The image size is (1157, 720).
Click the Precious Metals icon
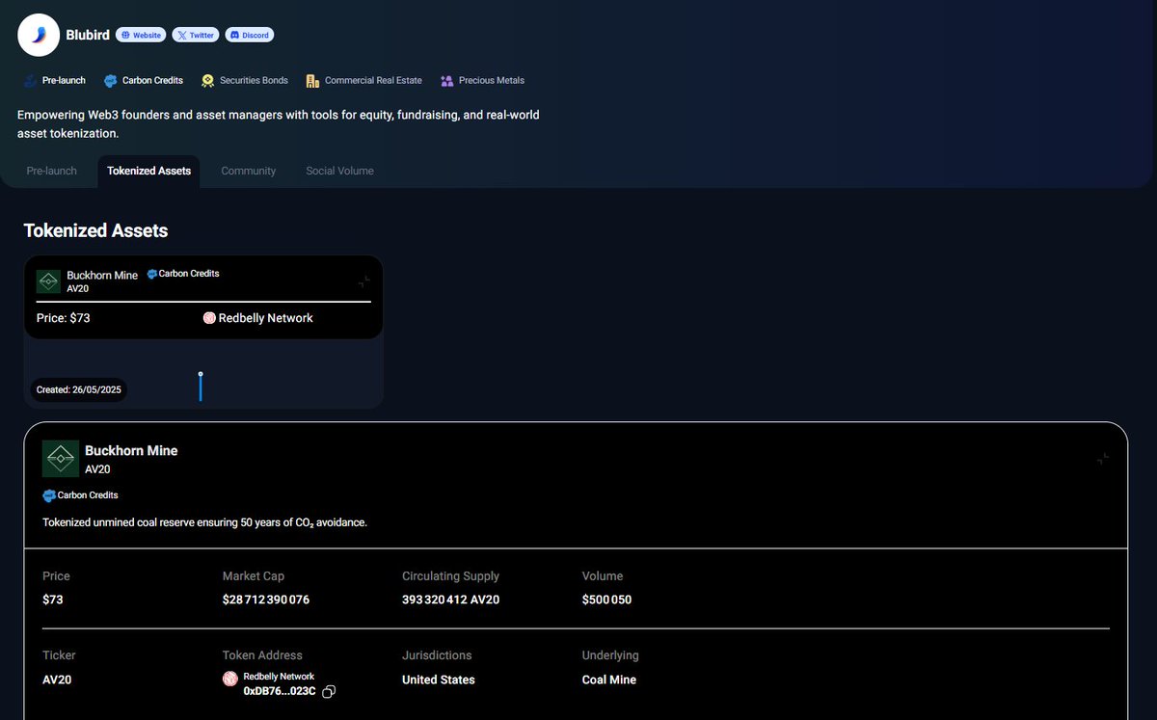(446, 81)
